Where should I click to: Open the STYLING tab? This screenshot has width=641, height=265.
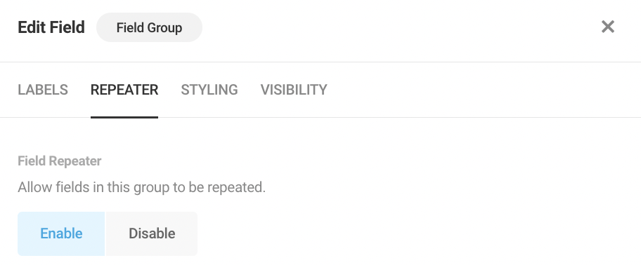pos(209,90)
